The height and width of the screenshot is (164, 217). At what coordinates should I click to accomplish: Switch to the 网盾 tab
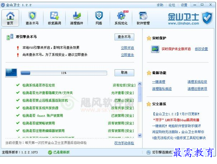(x=99, y=18)
